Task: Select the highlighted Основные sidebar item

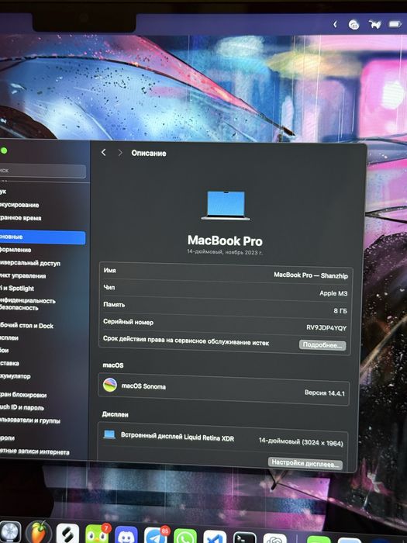Action: coord(42,237)
